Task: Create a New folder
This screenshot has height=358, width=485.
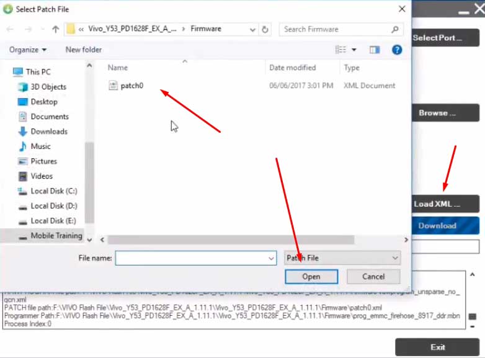Action: tap(84, 50)
